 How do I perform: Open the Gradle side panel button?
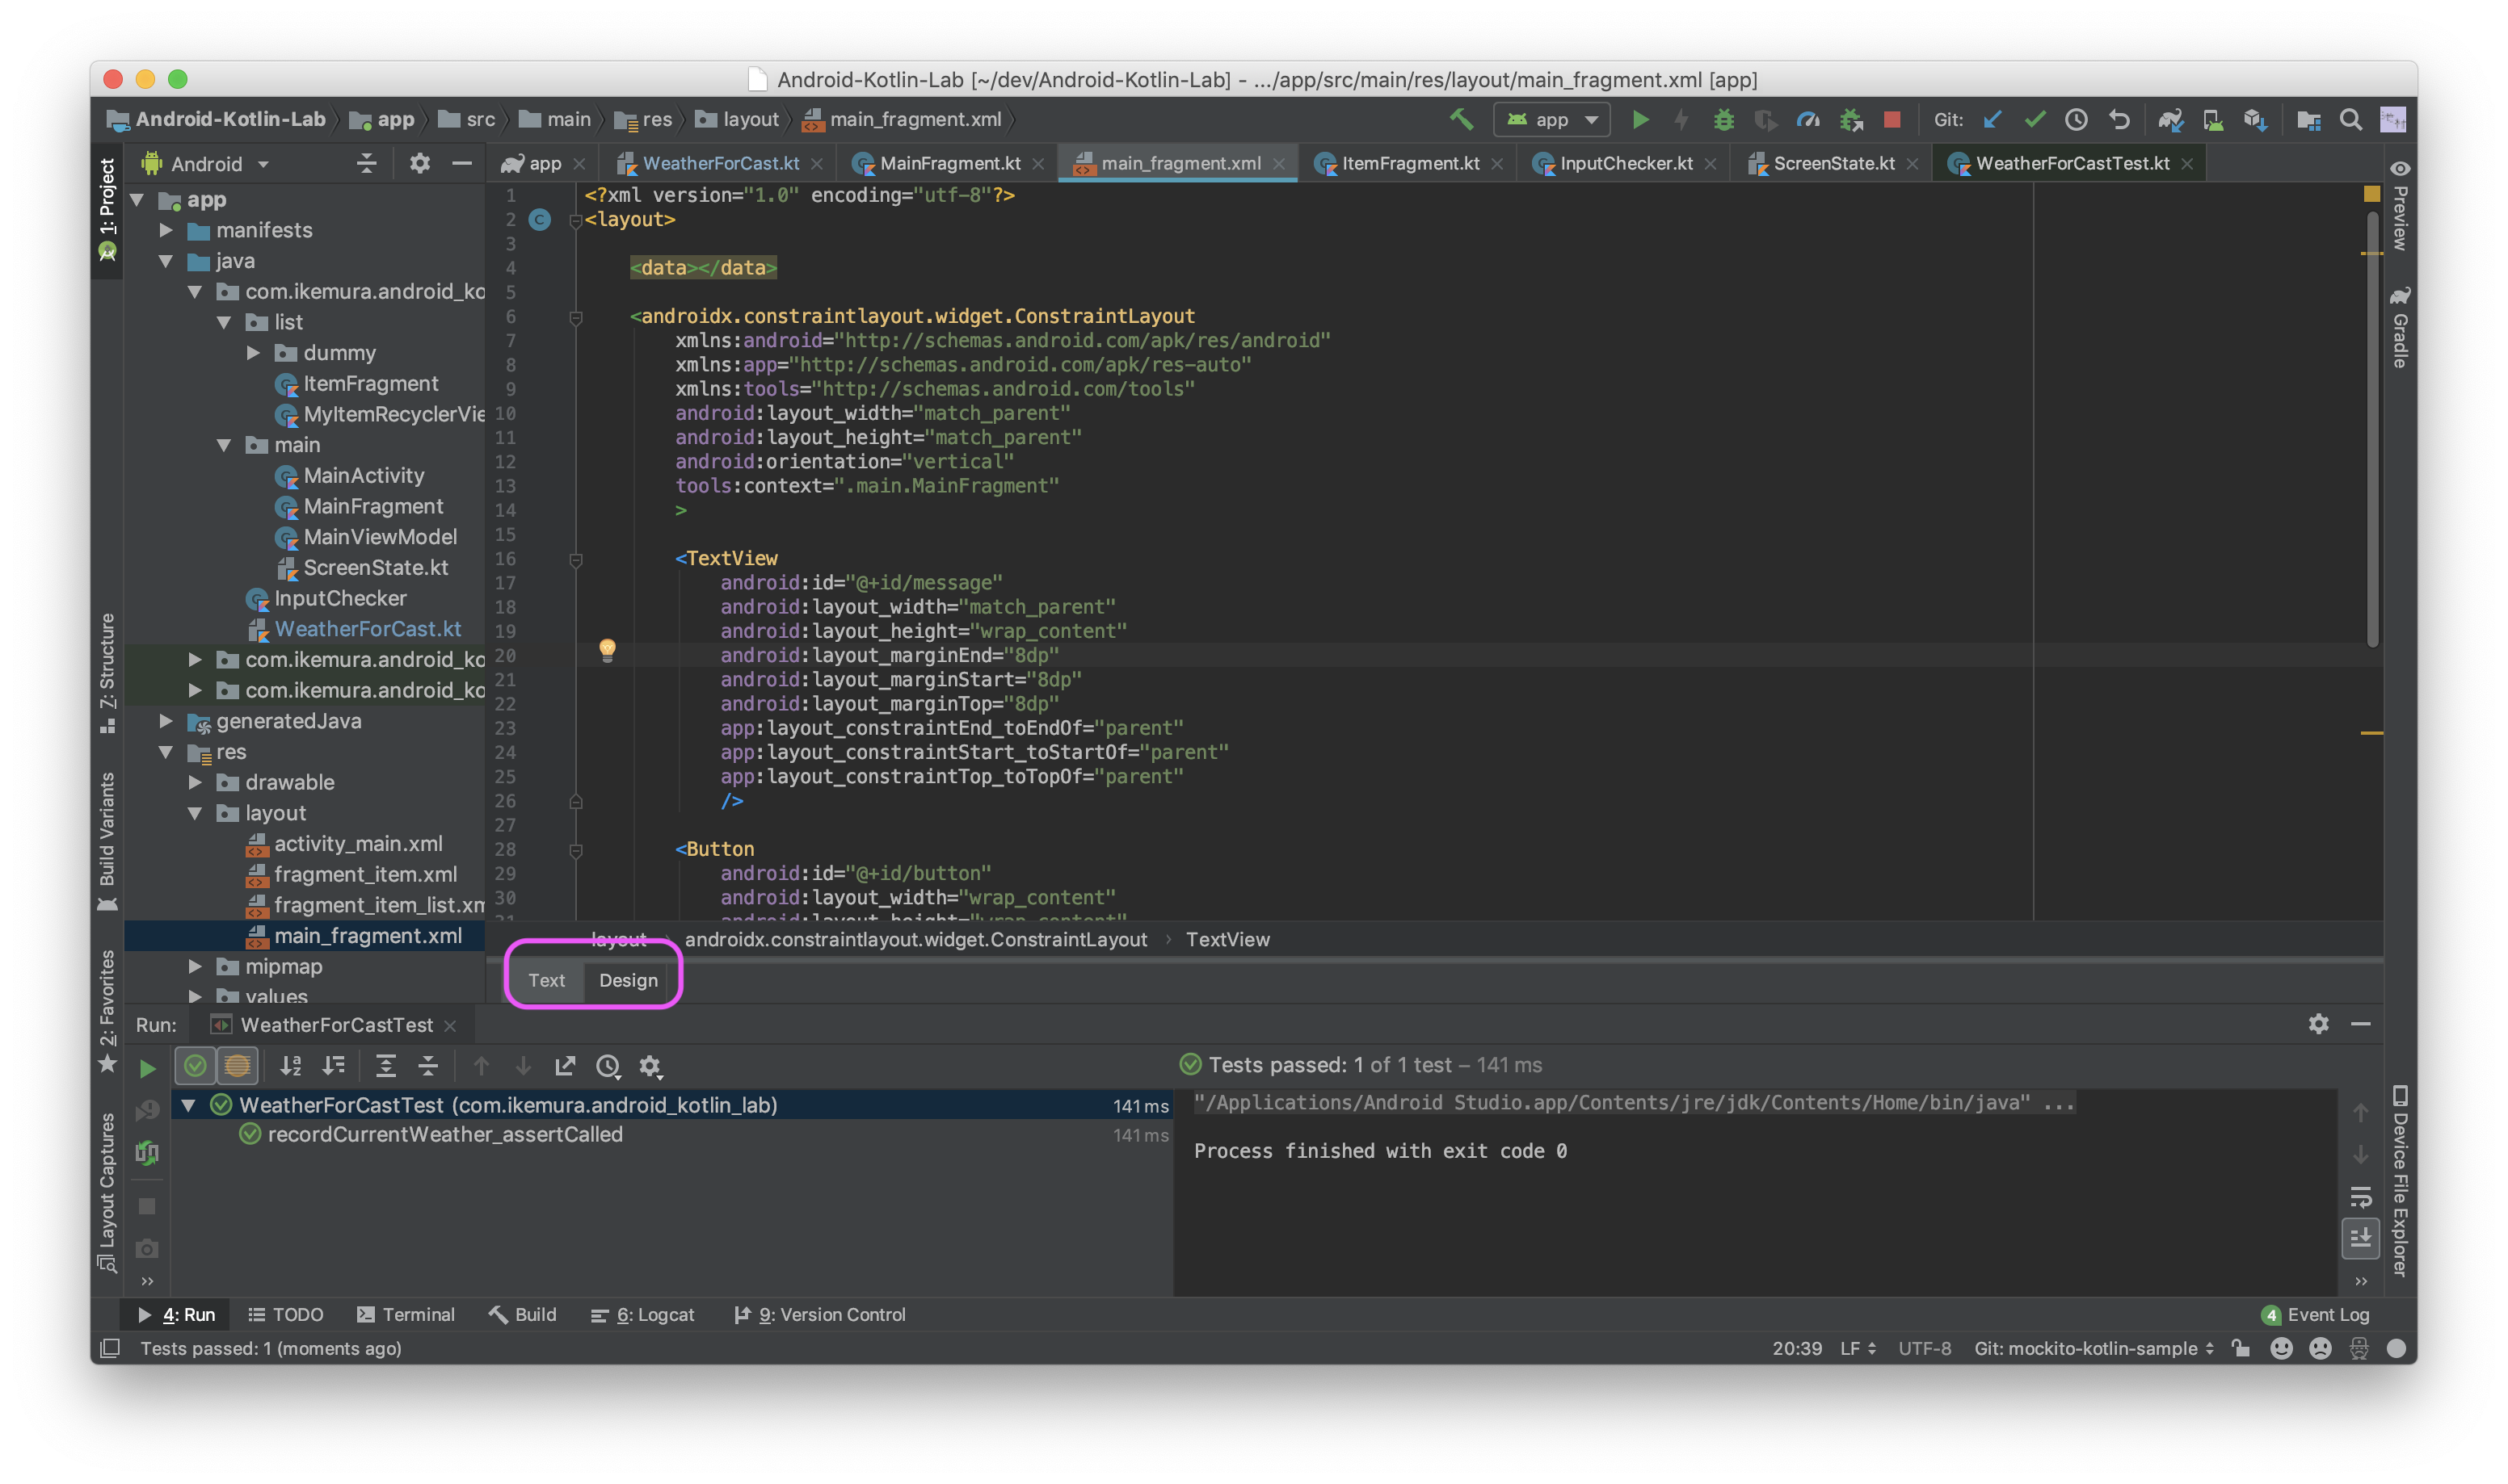click(2399, 327)
